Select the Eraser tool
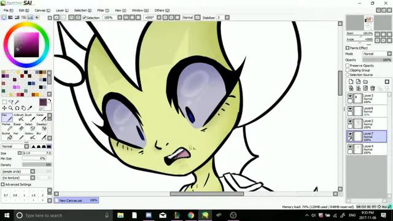393x221 pixels. pyautogui.click(x=19, y=127)
